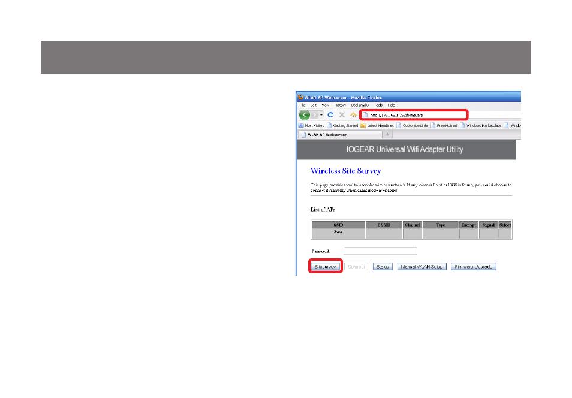Viewport: 572px width, 398px height.
Task: Open the History menu
Action: click(340, 105)
